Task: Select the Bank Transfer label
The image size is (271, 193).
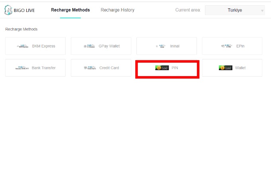Action: 43,68
